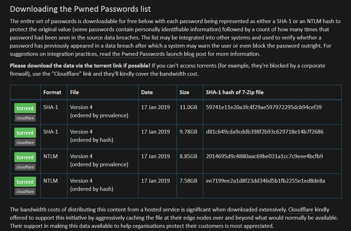
Task: Click the hash starting with ee7199ee
Action: [265, 181]
